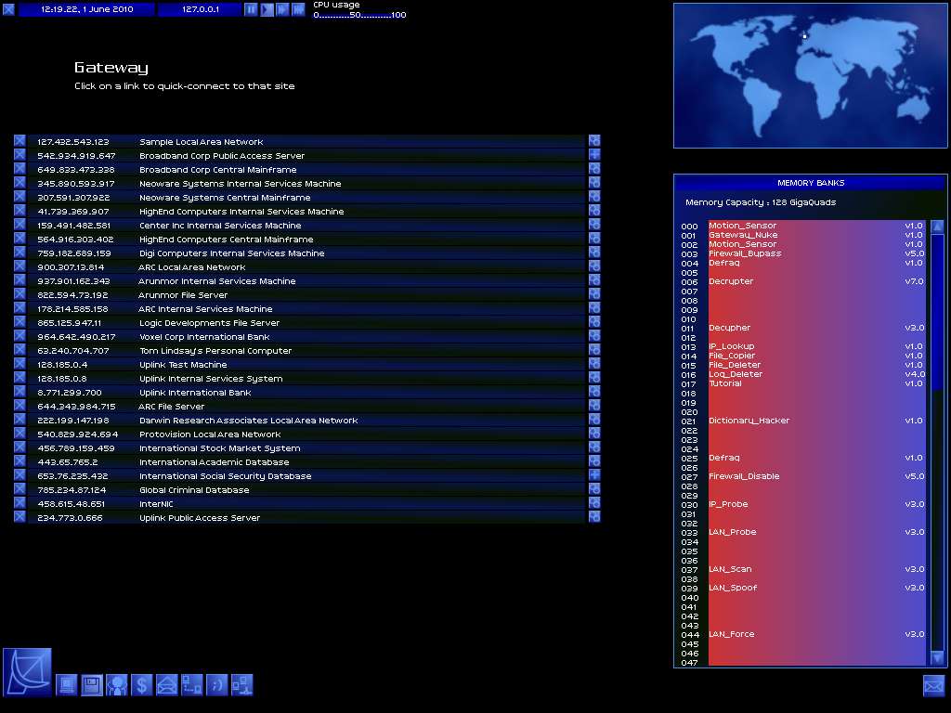Connect to Global Criminal Database
The width and height of the screenshot is (951, 713).
coord(194,490)
